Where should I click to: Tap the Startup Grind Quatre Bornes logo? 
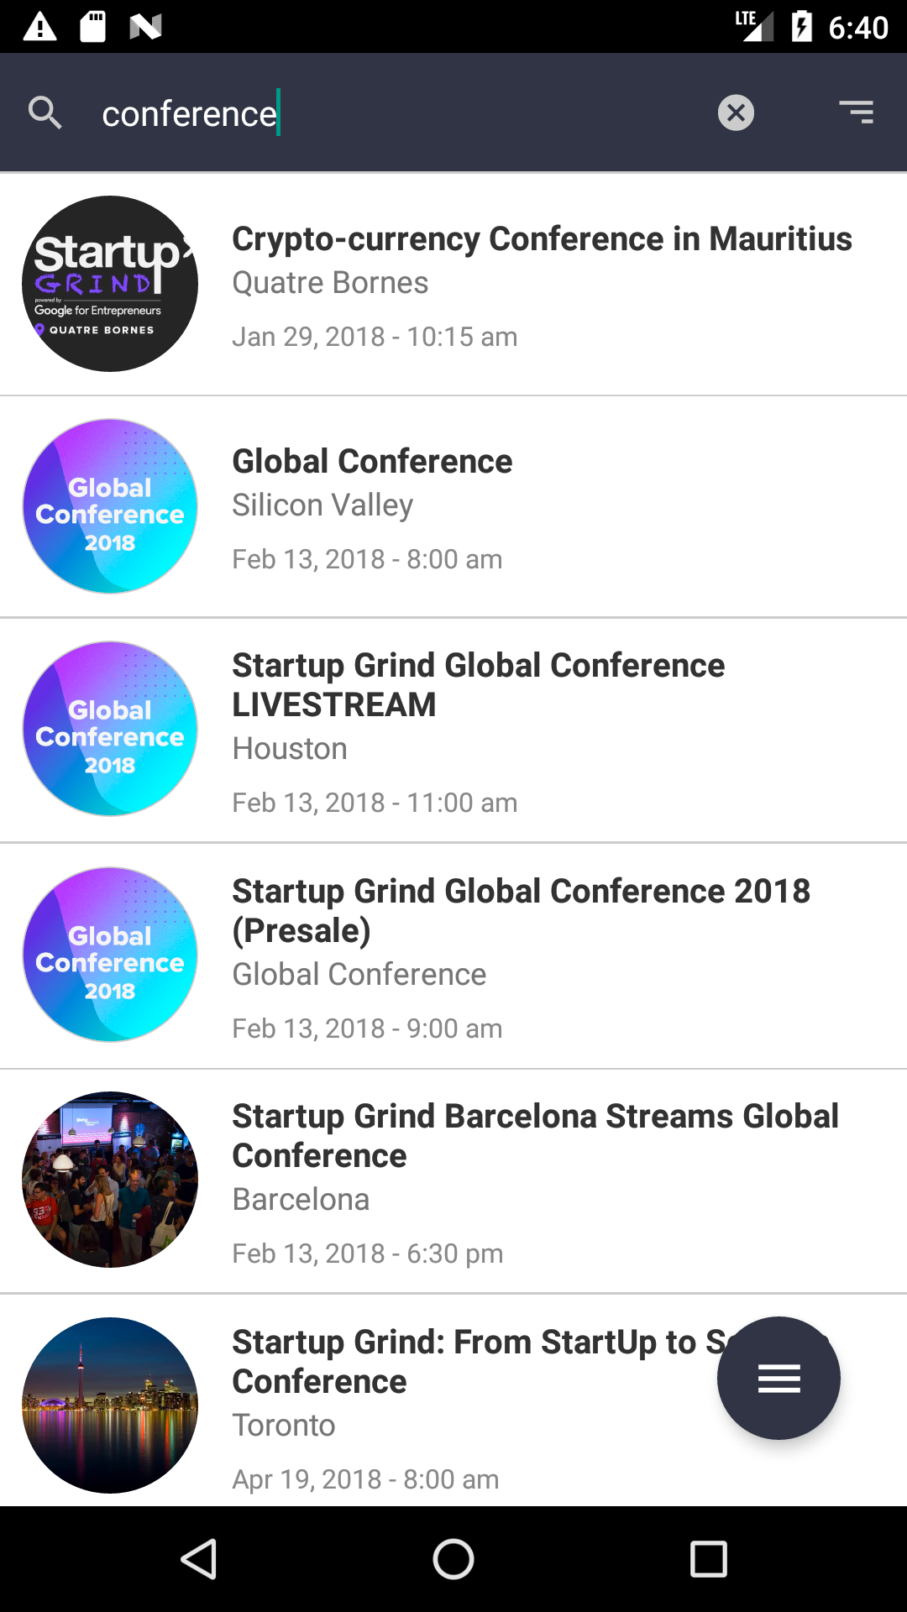coord(110,284)
